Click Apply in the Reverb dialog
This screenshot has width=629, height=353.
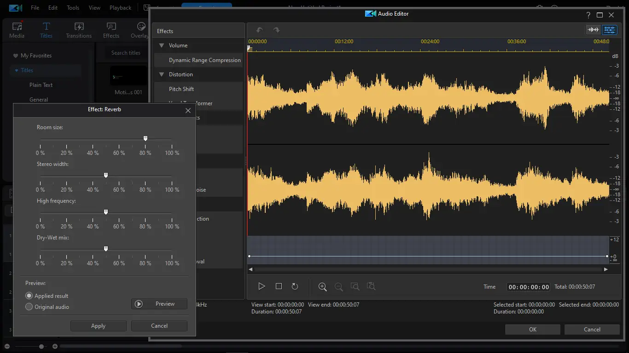click(x=98, y=326)
